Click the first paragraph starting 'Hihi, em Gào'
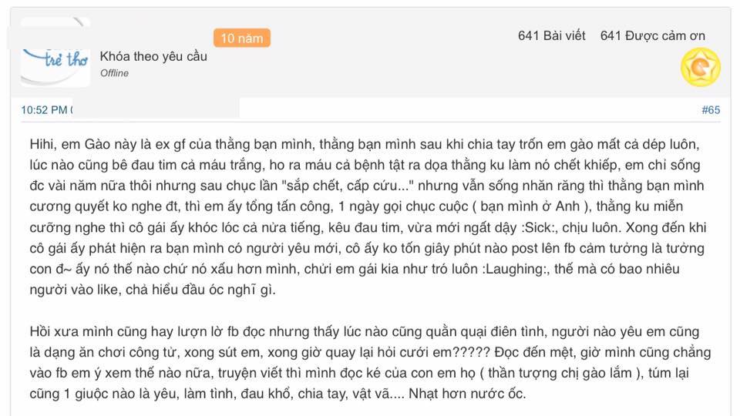 click(x=368, y=216)
